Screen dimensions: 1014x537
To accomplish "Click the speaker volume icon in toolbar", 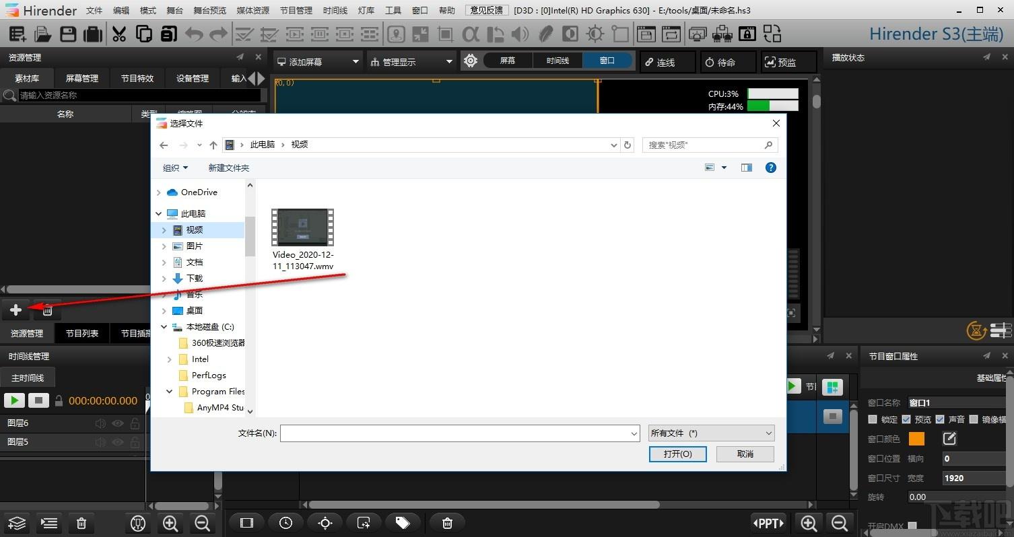I will (x=520, y=34).
